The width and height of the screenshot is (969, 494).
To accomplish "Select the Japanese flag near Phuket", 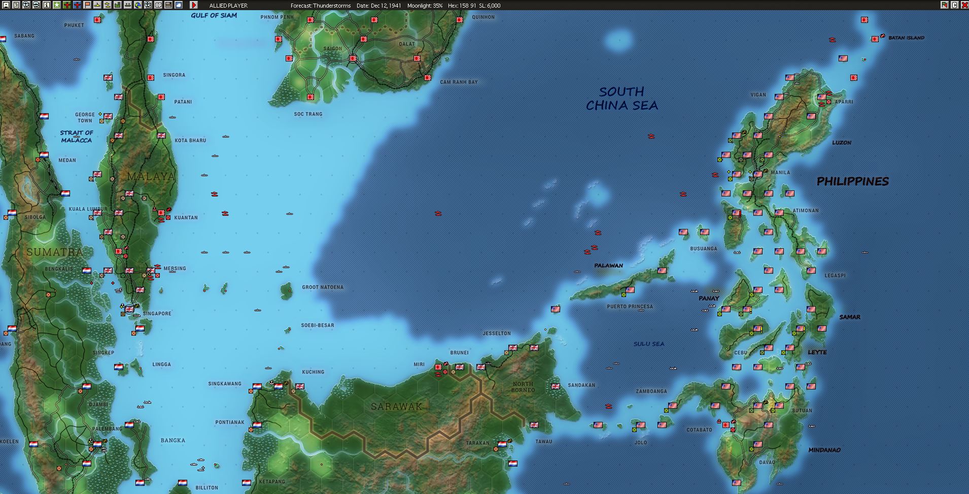I will click(x=97, y=19).
